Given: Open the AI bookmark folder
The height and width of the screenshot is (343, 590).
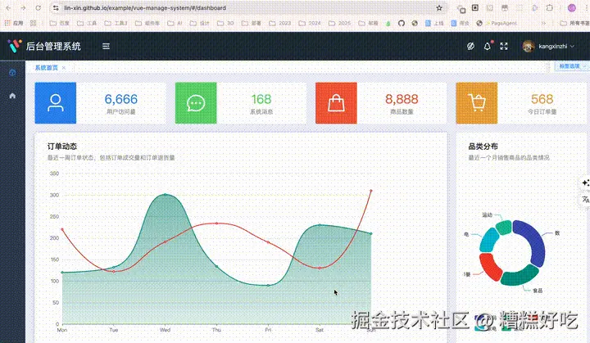Looking at the screenshot, I should click(x=175, y=23).
